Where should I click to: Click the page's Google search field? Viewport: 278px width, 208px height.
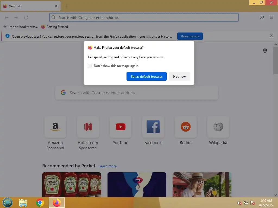pyautogui.click(x=137, y=93)
